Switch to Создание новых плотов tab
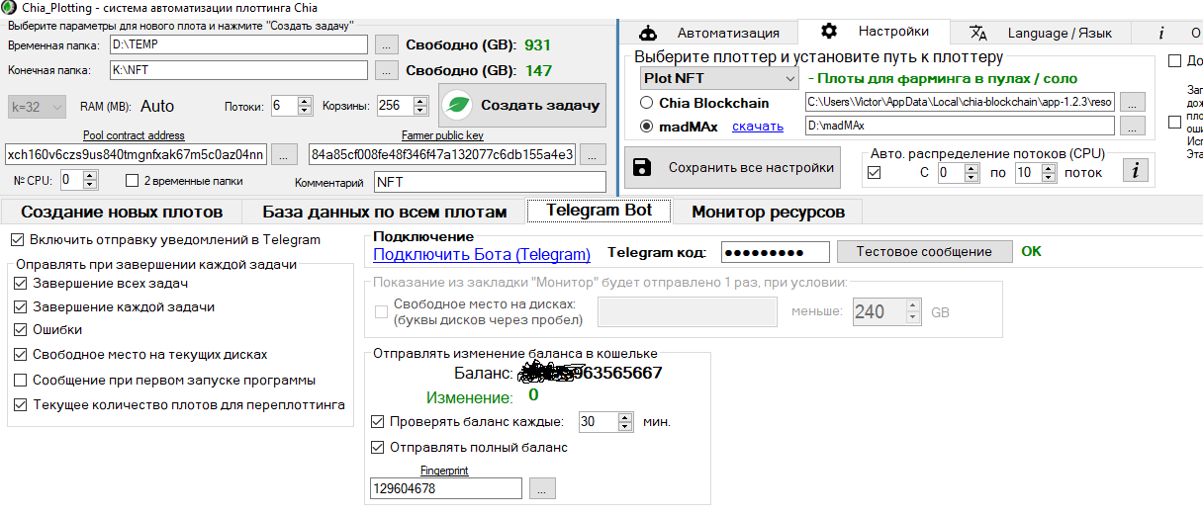Screen dimensions: 1203x516 122,212
